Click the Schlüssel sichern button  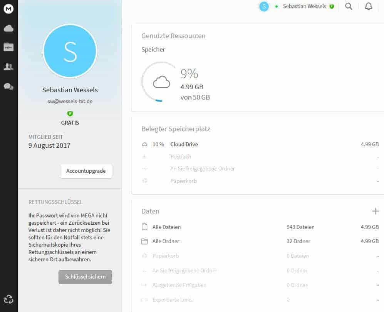85,277
